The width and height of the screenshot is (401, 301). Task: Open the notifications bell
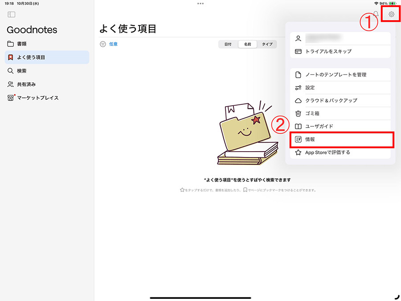point(376,14)
